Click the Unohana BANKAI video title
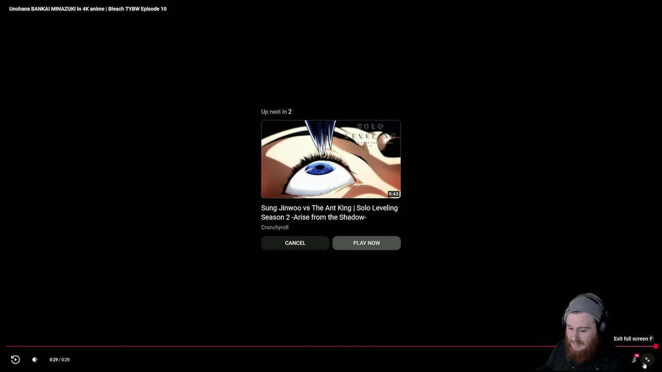Viewport: 662px width, 372px height. (88, 9)
